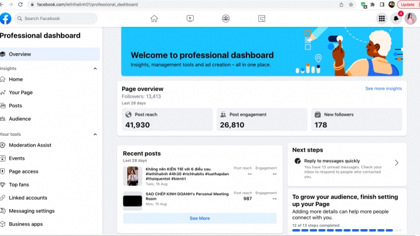420x236 pixels.
Task: Open the Watch video icon
Action: (190, 18)
